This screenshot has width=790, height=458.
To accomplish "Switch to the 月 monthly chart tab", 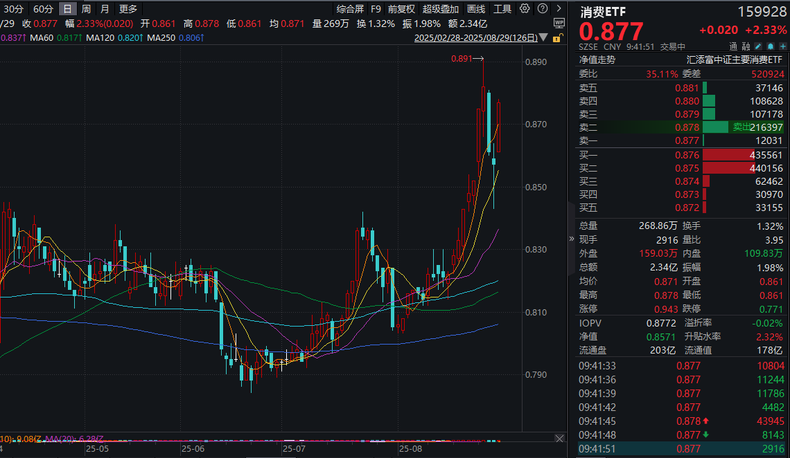I will [x=104, y=10].
